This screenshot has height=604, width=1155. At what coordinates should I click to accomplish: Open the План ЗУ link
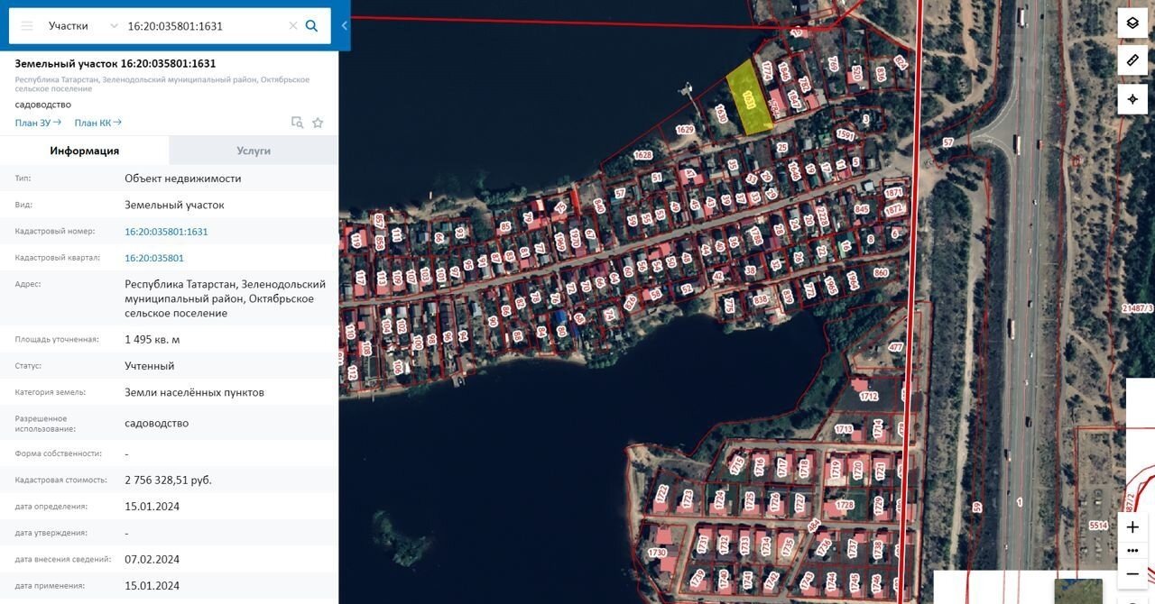point(38,123)
